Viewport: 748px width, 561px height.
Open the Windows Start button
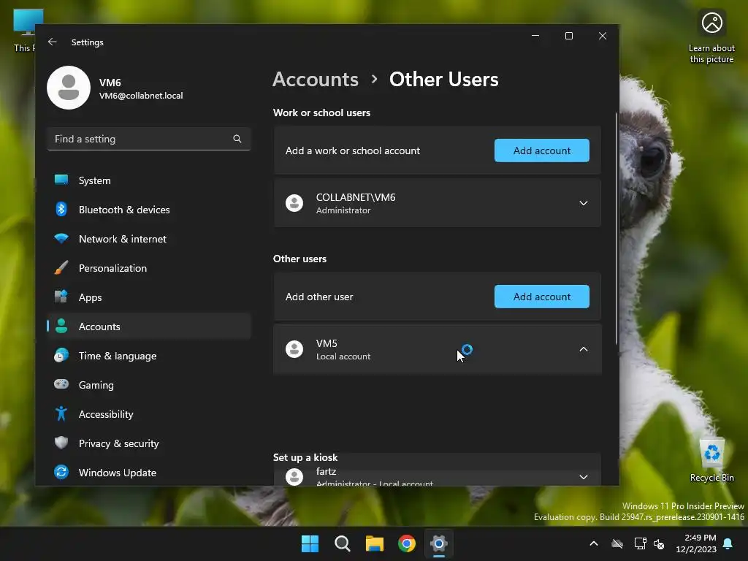[310, 543]
